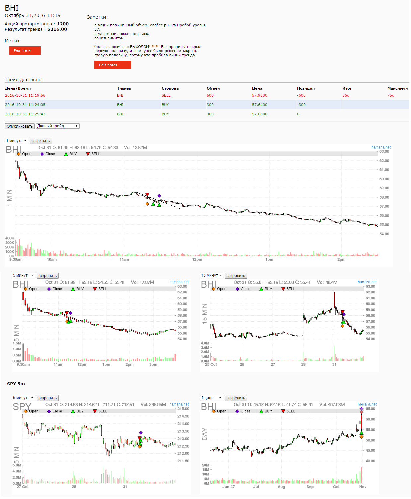The width and height of the screenshot is (411, 499).
Task: Click orange Open marker on the 1-minute chart
Action: tap(147, 204)
